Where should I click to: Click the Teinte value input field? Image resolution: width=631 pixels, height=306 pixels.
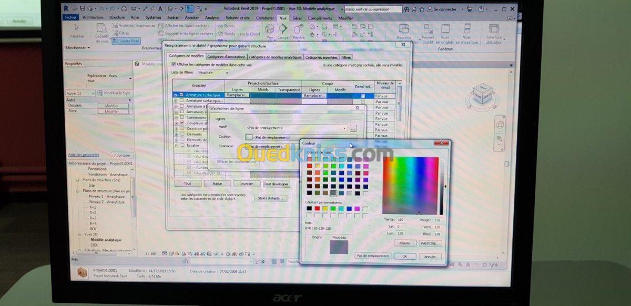point(404,220)
